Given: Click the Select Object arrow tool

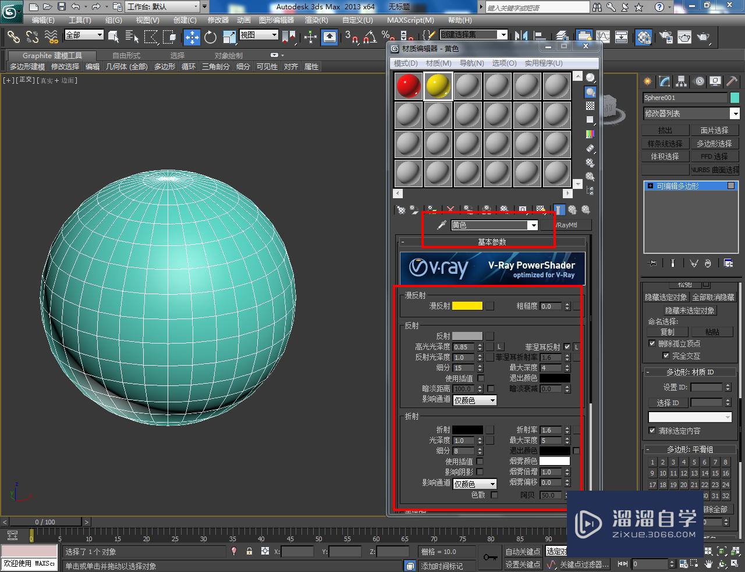Looking at the screenshot, I should [x=113, y=37].
